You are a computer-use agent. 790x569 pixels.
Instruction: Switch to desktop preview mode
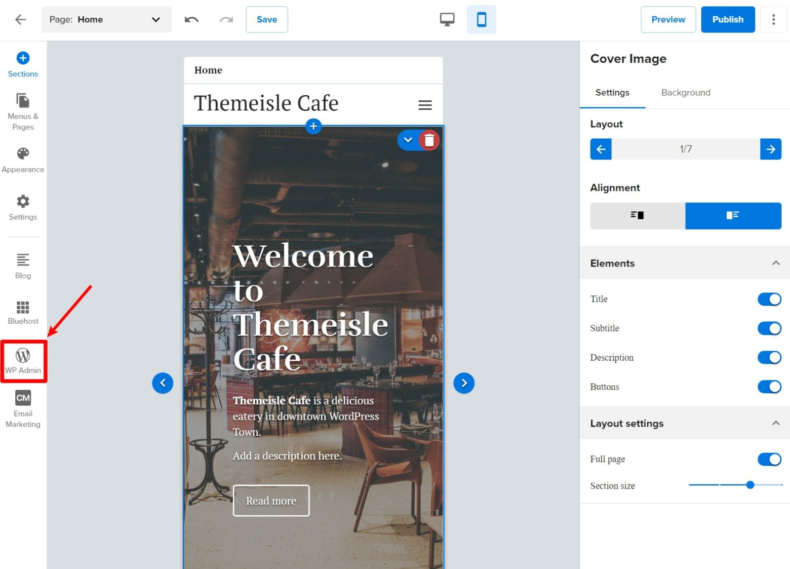(447, 19)
